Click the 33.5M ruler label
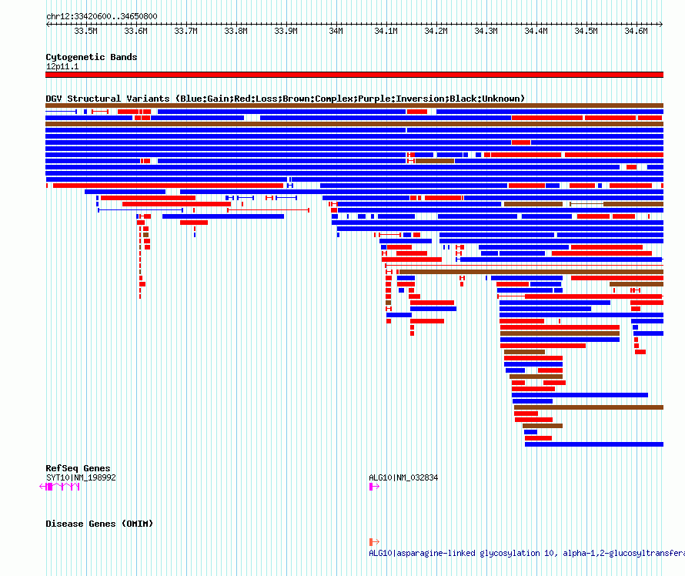This screenshot has width=685, height=576. coord(85,31)
